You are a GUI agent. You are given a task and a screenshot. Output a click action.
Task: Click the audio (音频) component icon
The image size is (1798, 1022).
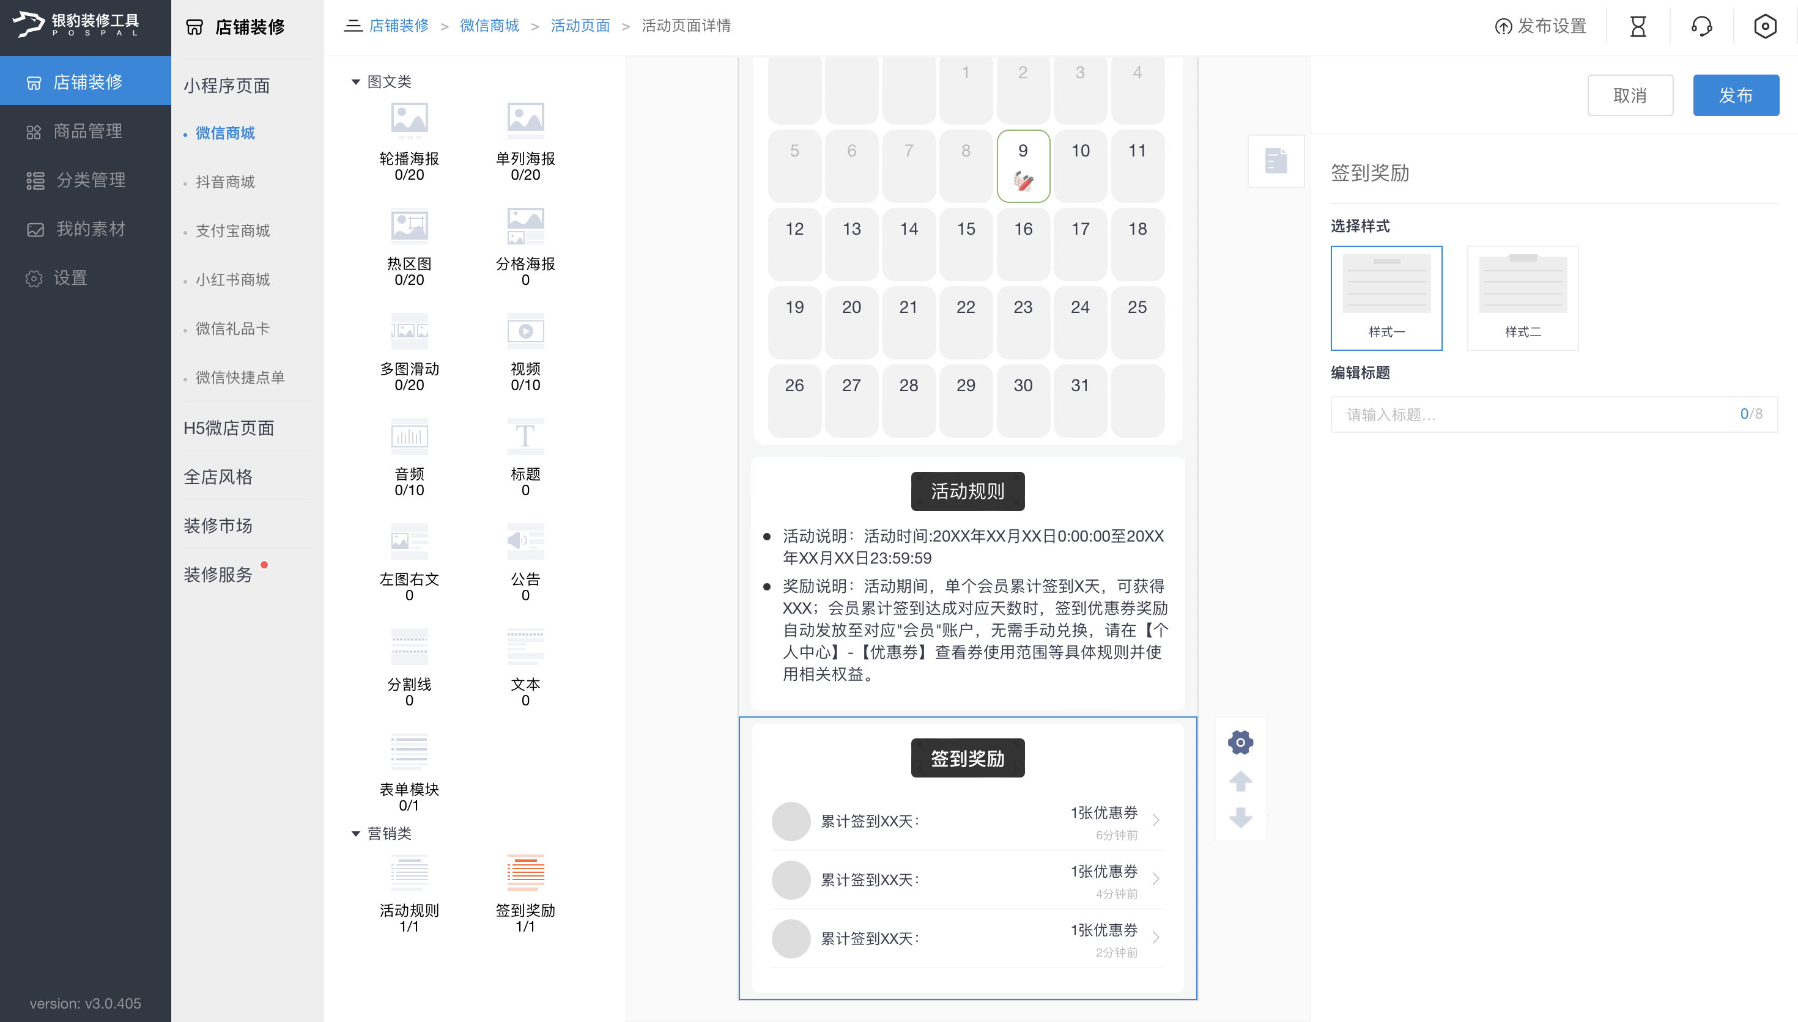pos(409,436)
